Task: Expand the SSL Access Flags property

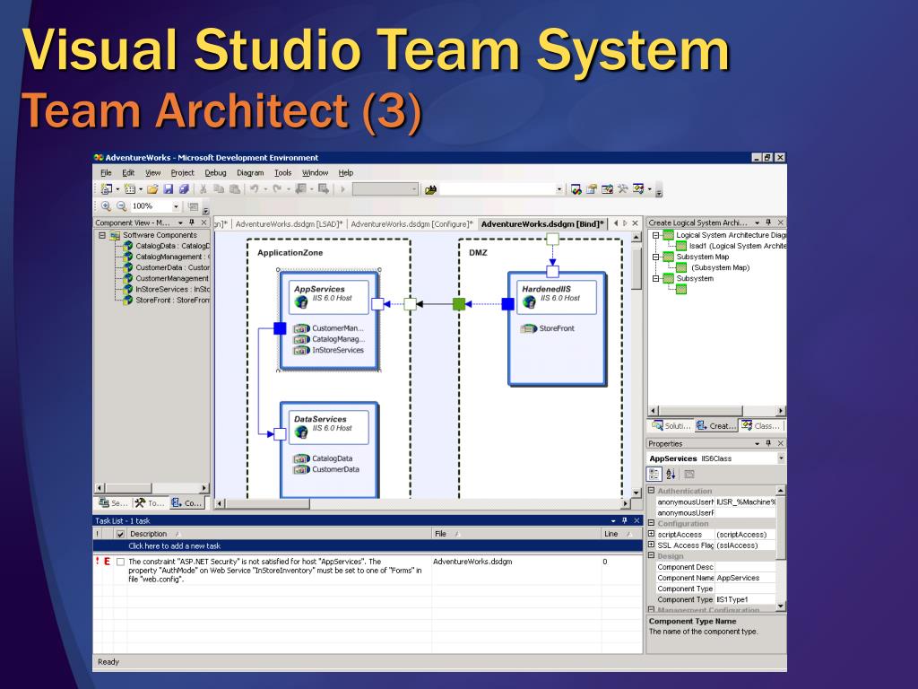Action: [x=651, y=545]
